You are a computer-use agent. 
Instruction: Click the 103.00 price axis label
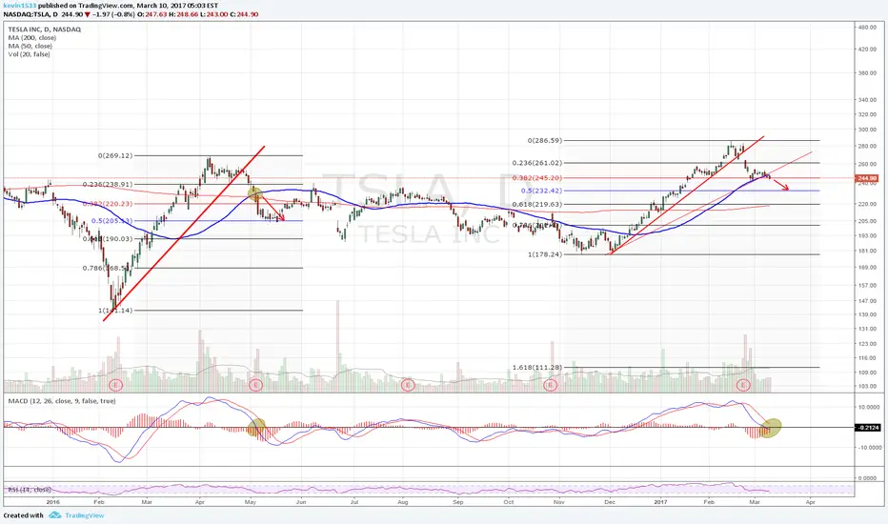point(867,387)
